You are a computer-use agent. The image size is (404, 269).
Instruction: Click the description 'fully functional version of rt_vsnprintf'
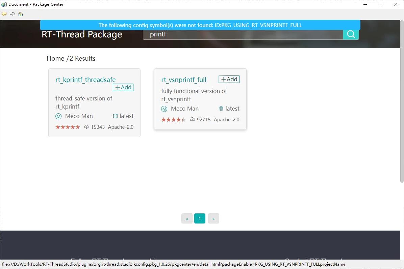[x=194, y=95]
